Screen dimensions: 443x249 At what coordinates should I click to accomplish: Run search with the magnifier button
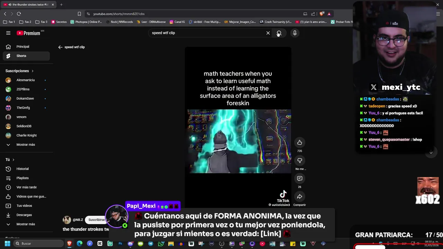point(279,33)
